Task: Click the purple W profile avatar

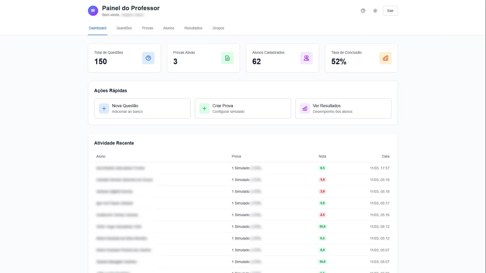Action: (93, 11)
